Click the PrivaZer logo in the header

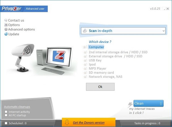point(12,9)
